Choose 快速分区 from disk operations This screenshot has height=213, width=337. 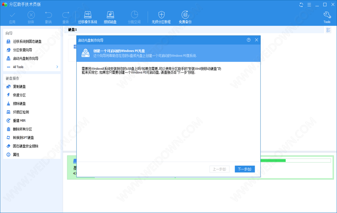coord(19,95)
